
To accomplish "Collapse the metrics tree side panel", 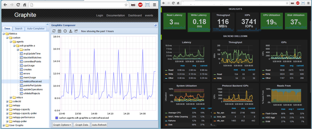I will click(x=47, y=24).
